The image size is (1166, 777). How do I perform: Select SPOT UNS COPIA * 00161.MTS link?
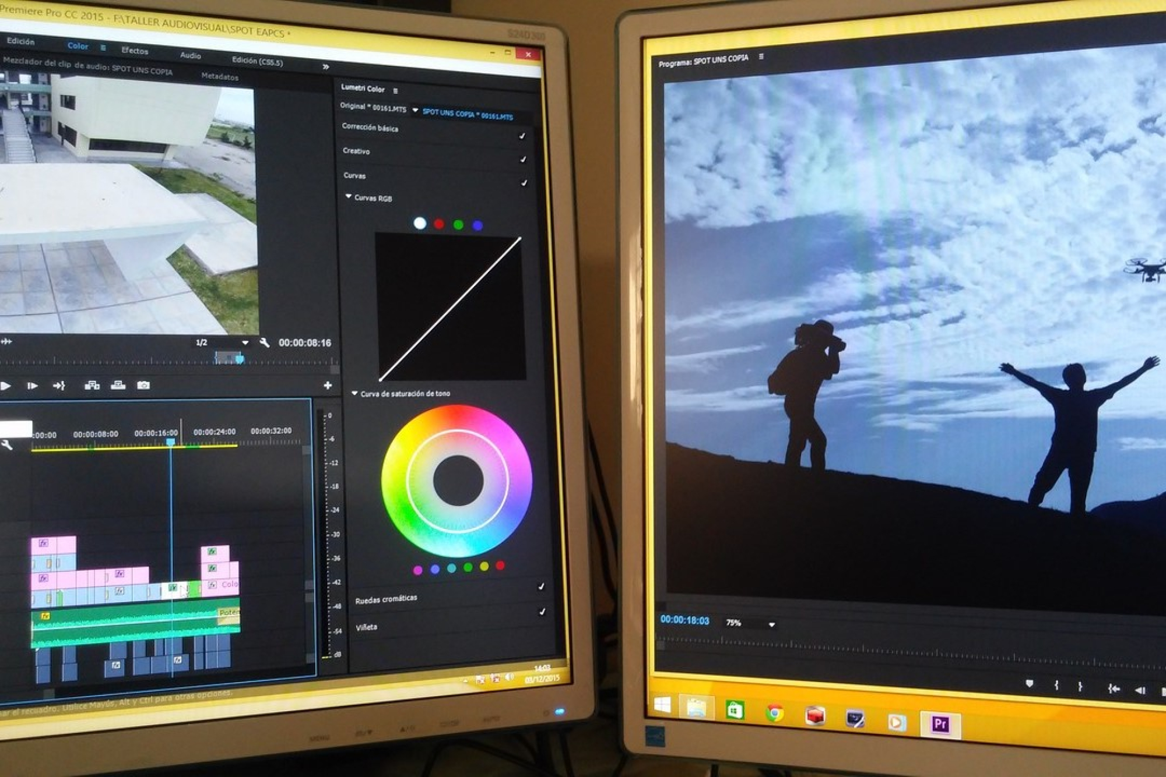pyautogui.click(x=468, y=114)
